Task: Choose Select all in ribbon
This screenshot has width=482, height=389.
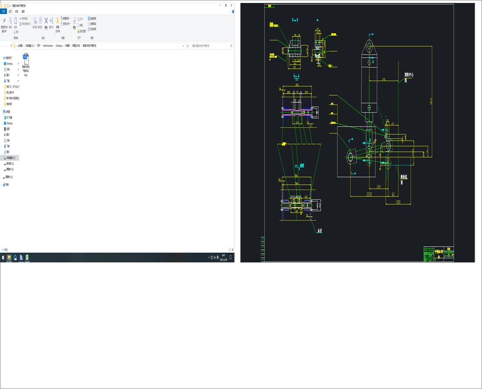Action: (92, 18)
